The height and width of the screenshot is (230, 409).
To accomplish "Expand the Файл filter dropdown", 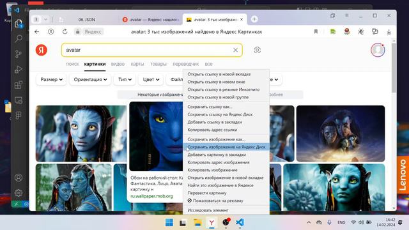I will pyautogui.click(x=174, y=79).
